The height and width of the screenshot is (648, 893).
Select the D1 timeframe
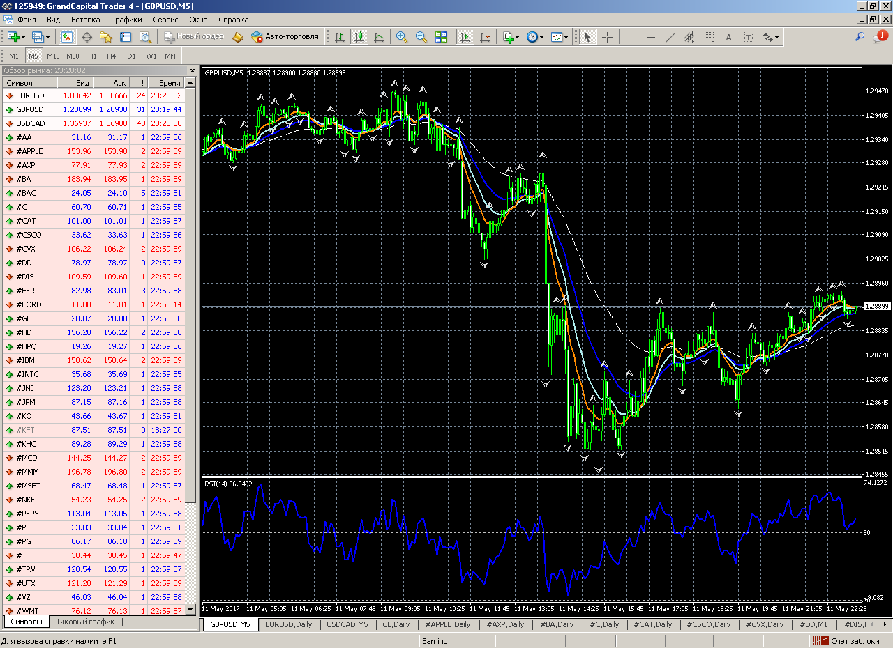pos(131,56)
